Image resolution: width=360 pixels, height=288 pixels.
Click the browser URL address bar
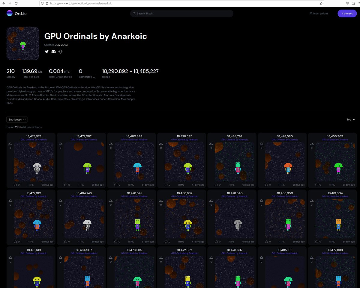tap(181, 3)
